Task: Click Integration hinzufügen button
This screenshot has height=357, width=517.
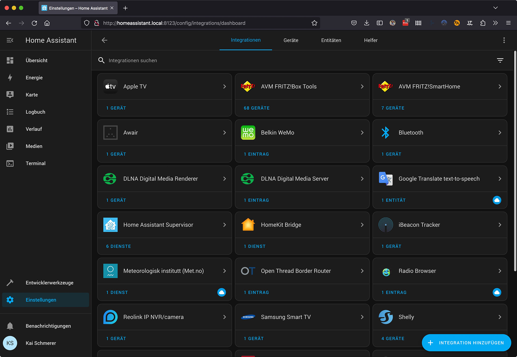Action: pyautogui.click(x=466, y=342)
